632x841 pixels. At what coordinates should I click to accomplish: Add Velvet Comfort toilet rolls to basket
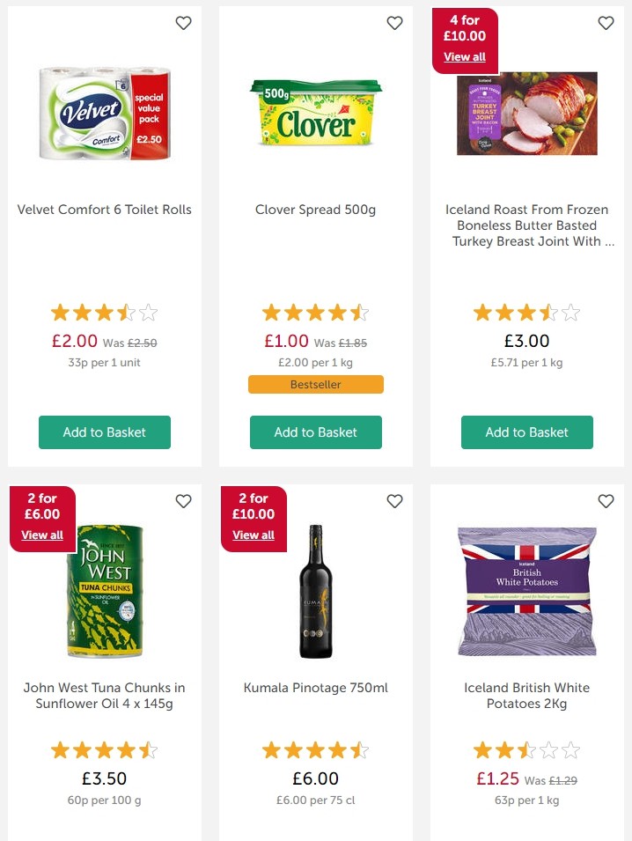(104, 432)
